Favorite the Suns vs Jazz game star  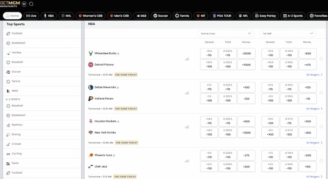click(x=321, y=160)
